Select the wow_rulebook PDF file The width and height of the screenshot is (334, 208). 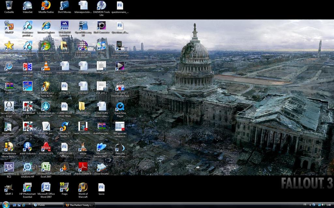(x=83, y=128)
